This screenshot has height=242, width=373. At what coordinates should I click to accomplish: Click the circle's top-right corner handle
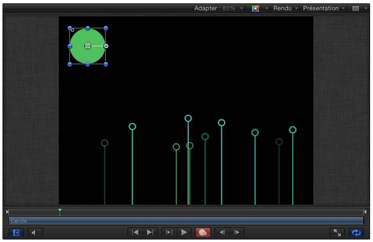[106, 28]
